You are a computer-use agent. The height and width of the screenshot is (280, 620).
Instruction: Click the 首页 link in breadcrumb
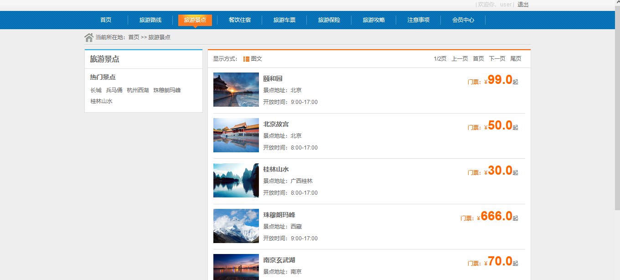(134, 37)
